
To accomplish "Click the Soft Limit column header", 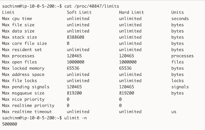I will (79, 12).
